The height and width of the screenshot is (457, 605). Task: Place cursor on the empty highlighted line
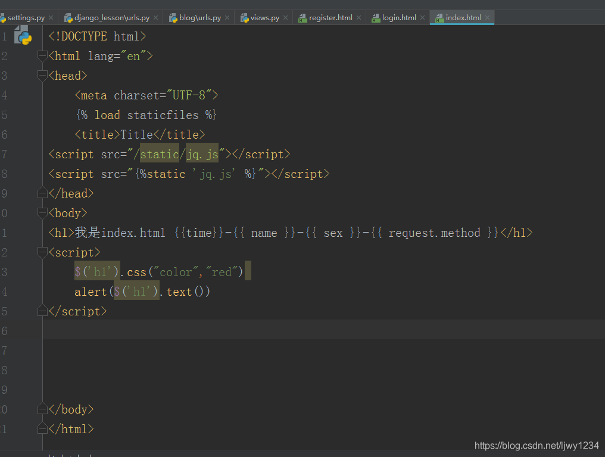pyautogui.click(x=323, y=329)
